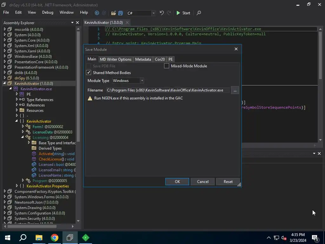Select the System.Windows.Forms (4.0.0.0) assembly
Image resolution: width=325 pixels, height=244 pixels.
point(42,197)
